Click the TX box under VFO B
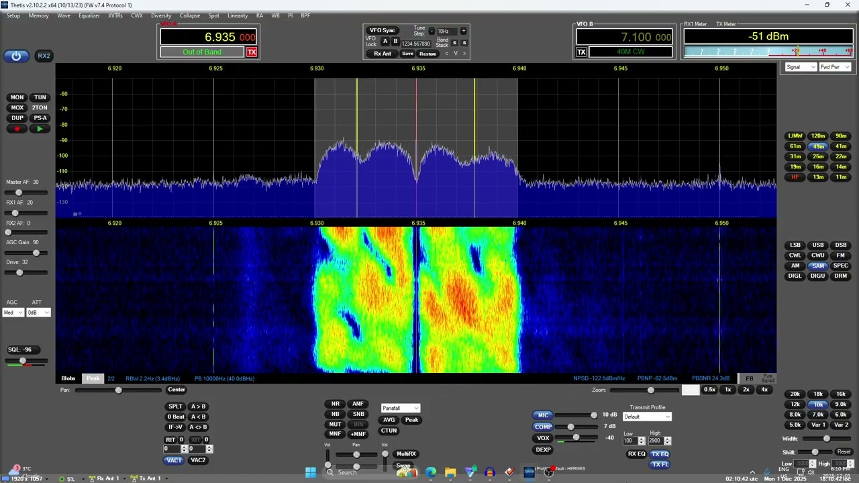The image size is (859, 483). point(582,52)
